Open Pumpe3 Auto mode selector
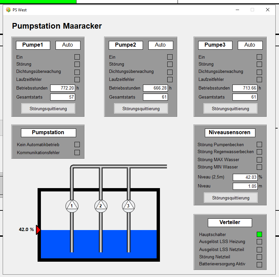This screenshot has height=277, width=279. [x=250, y=45]
